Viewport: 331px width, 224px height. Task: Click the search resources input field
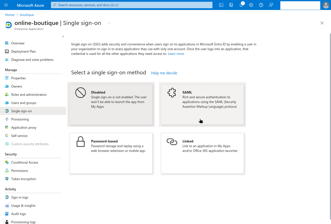pos(132,5)
